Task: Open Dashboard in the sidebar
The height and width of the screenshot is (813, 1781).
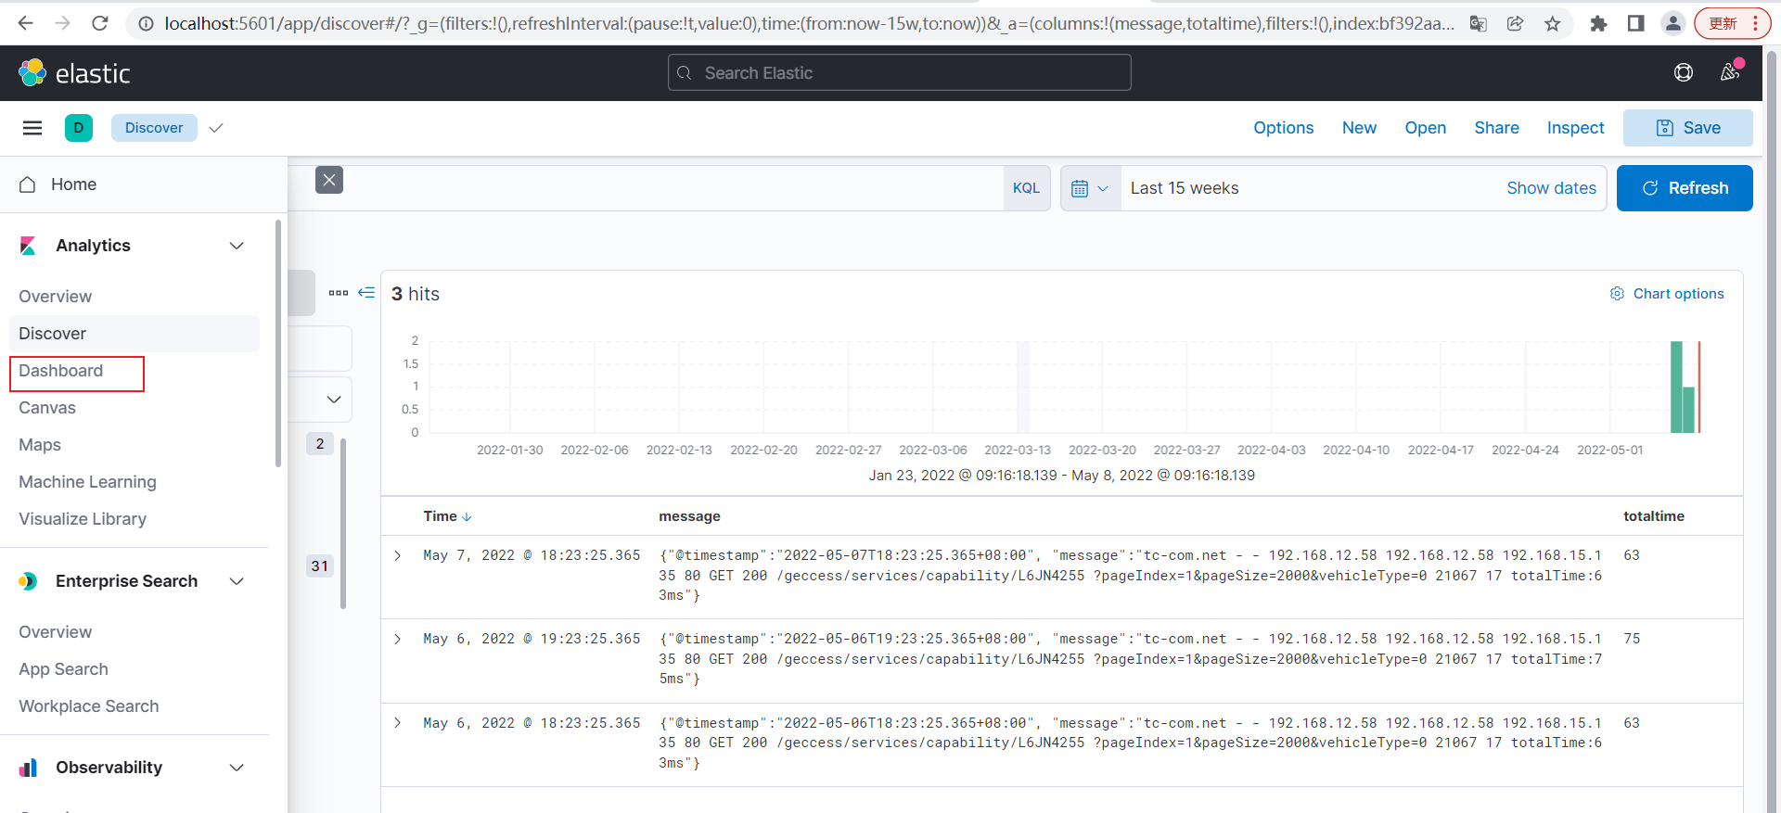Action: [61, 371]
